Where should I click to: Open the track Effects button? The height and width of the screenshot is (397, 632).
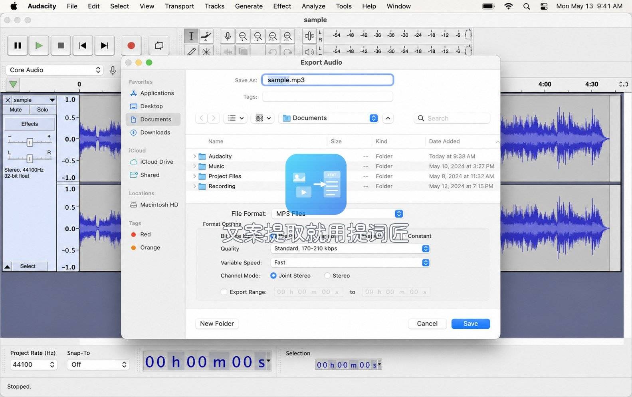coord(30,124)
